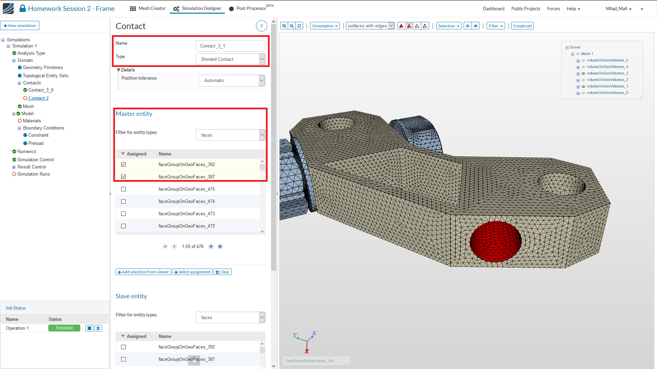Uncheck faceGroupOnGeoFaces_392 in Master entity
Screen dimensions: 657x369
124,165
